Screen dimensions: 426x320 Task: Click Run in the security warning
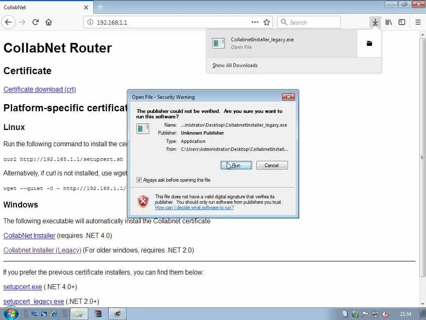(x=236, y=165)
